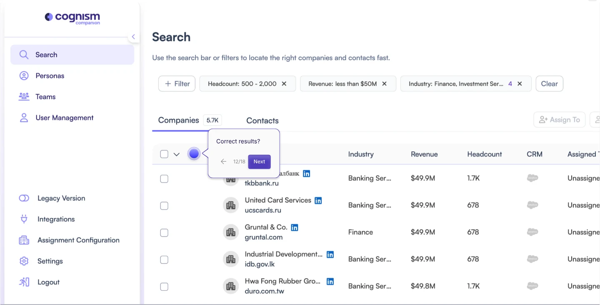The width and height of the screenshot is (600, 305).
Task: Open User Management
Action: click(64, 118)
